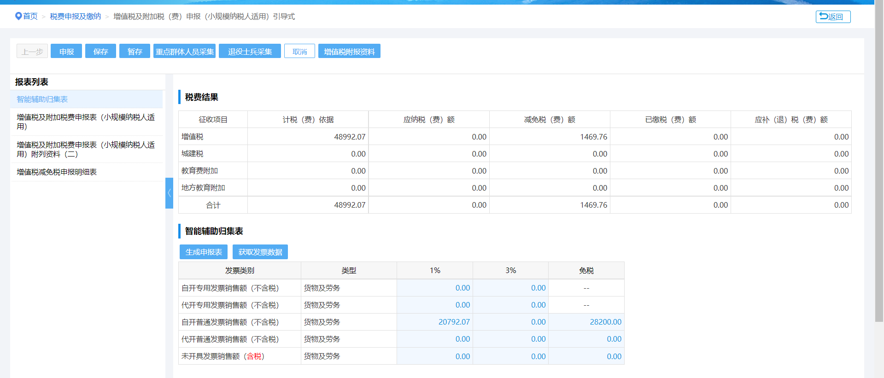The width and height of the screenshot is (884, 378).
Task: Open 增值税减免税申报明细表
Action: (87, 172)
